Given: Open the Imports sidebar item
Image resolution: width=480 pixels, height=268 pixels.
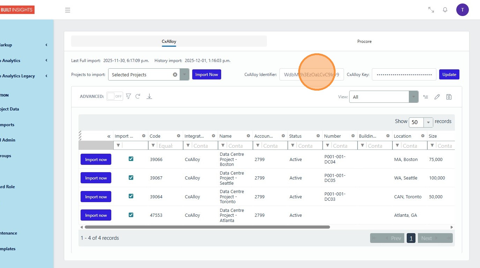Looking at the screenshot, I should (x=8, y=125).
